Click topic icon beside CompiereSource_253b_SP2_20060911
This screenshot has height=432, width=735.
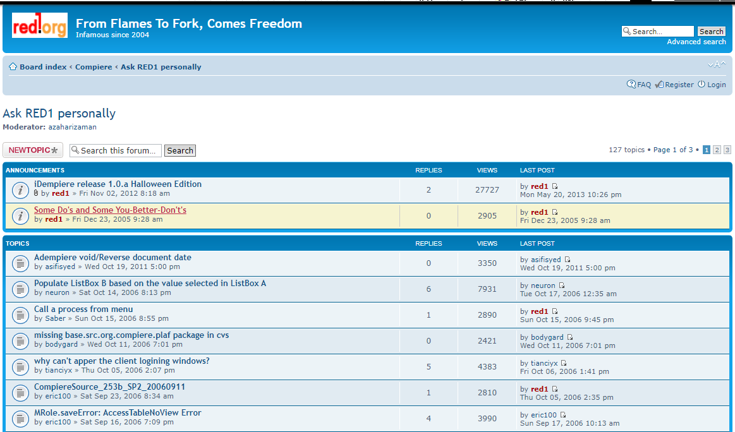20,393
